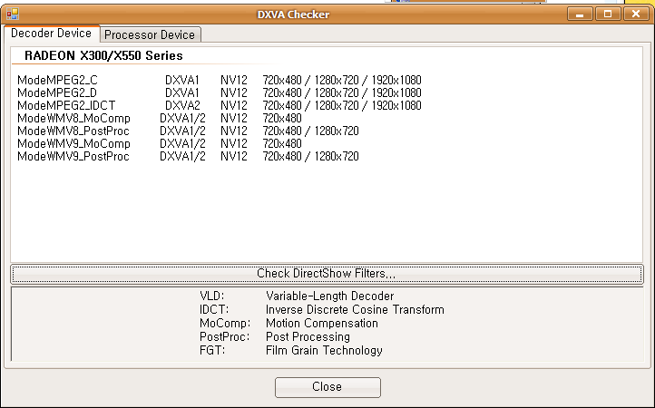Click Motion Compensation description text
Viewport: 655px width, 408px height.
click(x=322, y=323)
